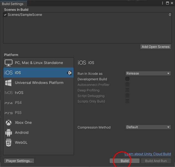
Task: Click the tvOS platform logo icon
Action: click(x=9, y=93)
